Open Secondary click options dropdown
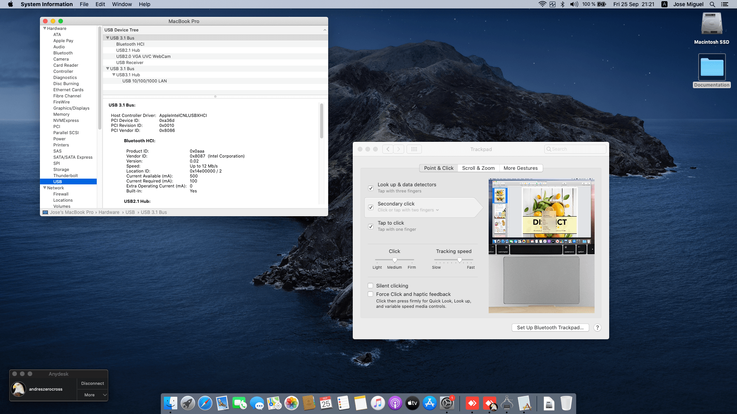 pos(437,210)
